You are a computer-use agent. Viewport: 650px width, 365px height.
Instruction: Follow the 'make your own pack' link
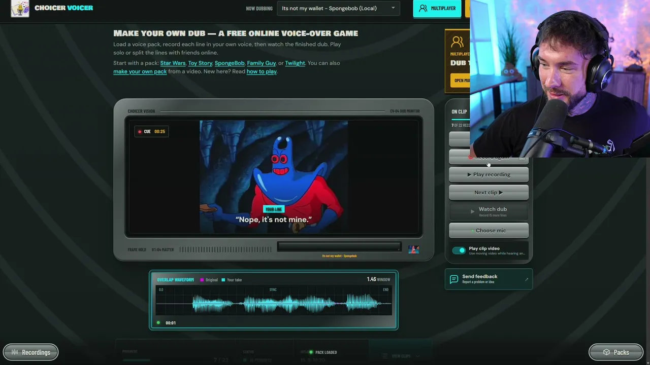point(140,71)
